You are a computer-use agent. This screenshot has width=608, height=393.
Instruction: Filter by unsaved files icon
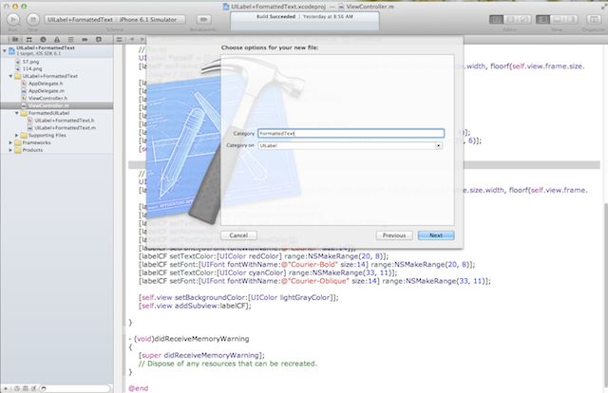(x=33, y=388)
